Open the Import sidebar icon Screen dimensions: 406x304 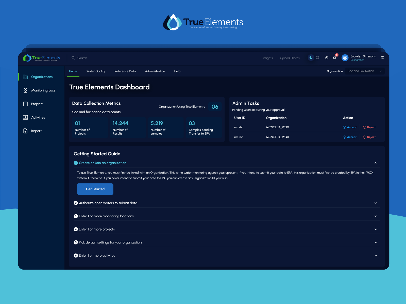[x=25, y=131]
